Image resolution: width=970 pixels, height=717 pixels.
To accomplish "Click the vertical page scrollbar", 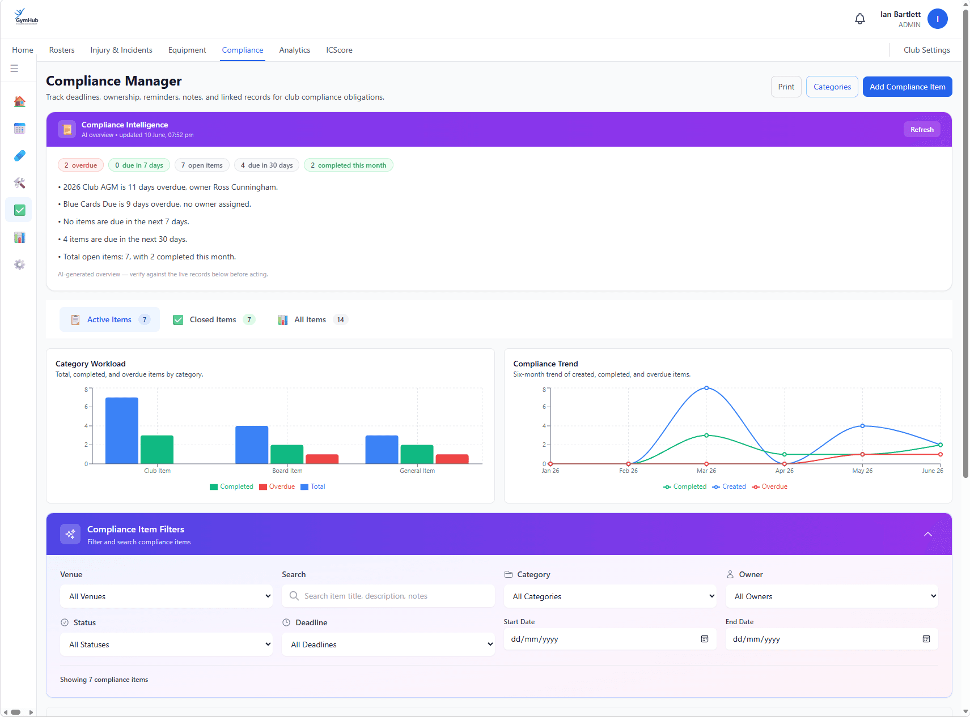I will point(965,244).
